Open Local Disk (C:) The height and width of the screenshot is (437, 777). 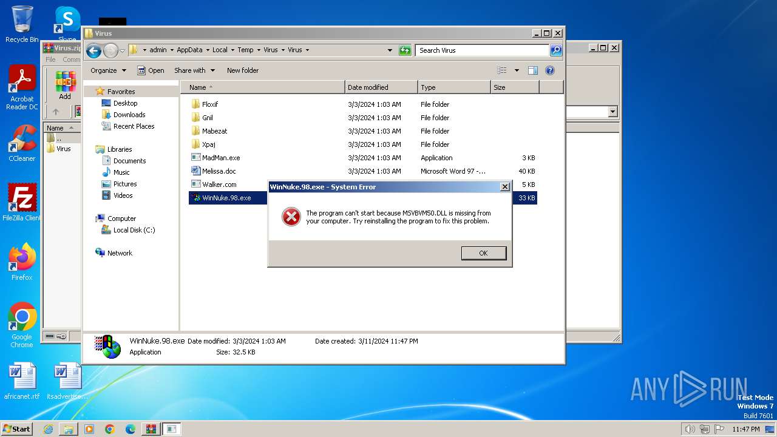pyautogui.click(x=134, y=230)
